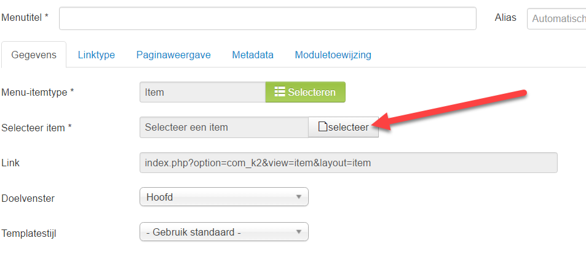Click the 'Menu-itemtype *' label
The height and width of the screenshot is (254, 586).
(38, 92)
